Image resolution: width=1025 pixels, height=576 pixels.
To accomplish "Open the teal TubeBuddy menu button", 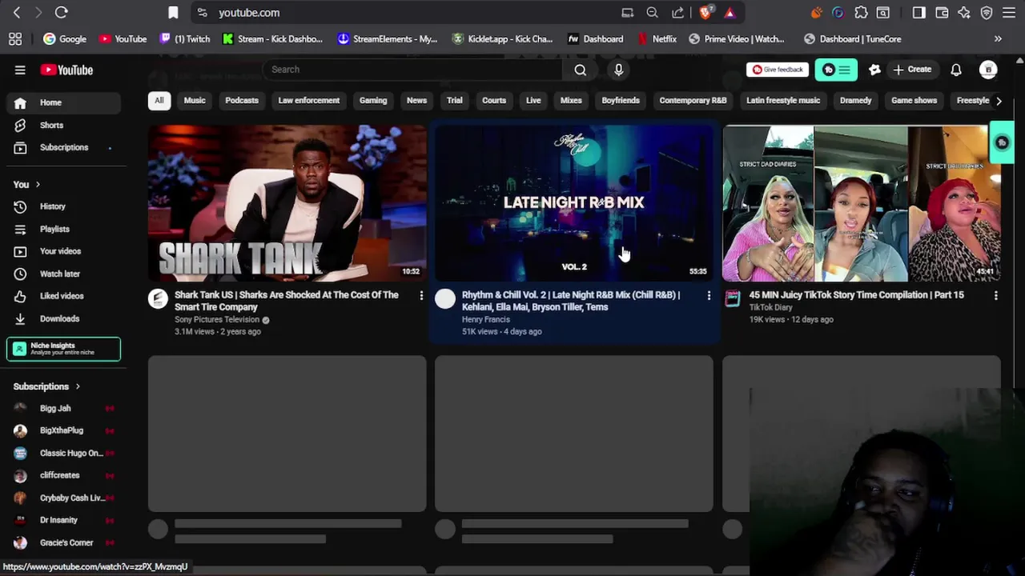I will pyautogui.click(x=836, y=70).
